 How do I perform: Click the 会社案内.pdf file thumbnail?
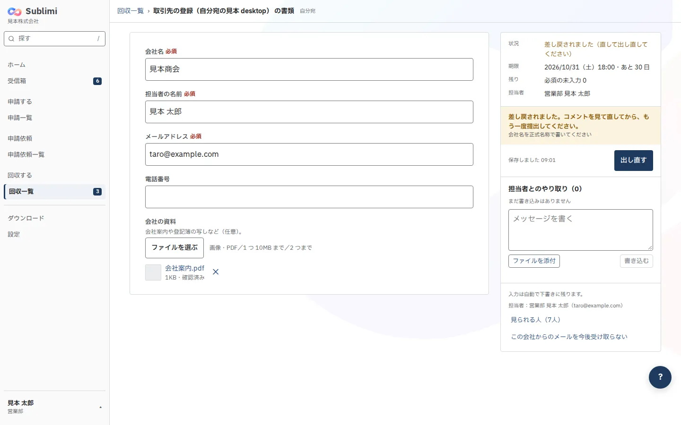coord(153,272)
